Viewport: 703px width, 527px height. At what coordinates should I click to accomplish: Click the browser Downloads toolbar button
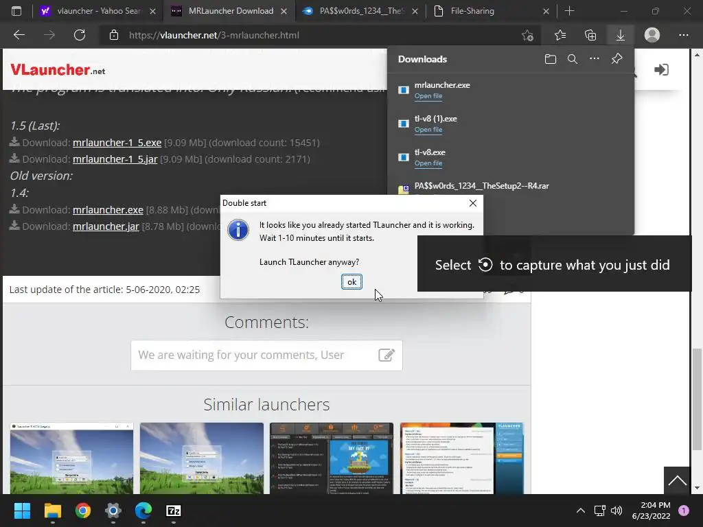620,35
